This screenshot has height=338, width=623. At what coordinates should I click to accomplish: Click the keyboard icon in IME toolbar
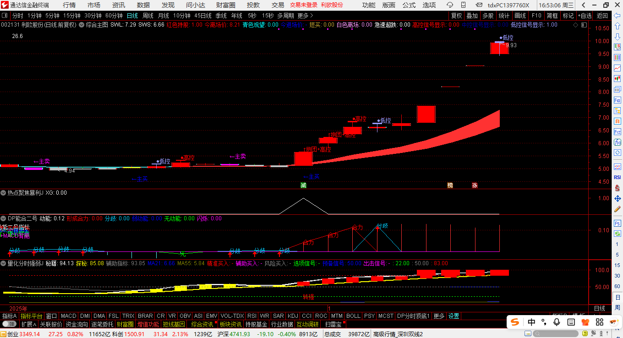[x=570, y=322]
